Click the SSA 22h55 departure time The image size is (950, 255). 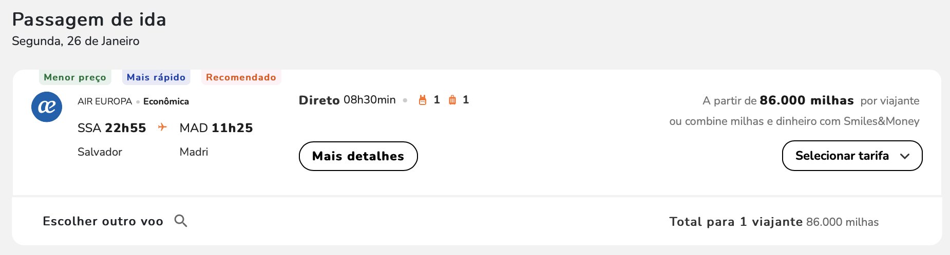[112, 128]
